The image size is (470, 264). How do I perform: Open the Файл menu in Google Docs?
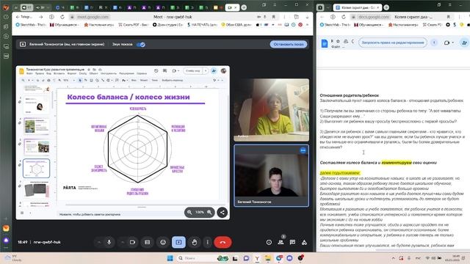pyautogui.click(x=336, y=47)
